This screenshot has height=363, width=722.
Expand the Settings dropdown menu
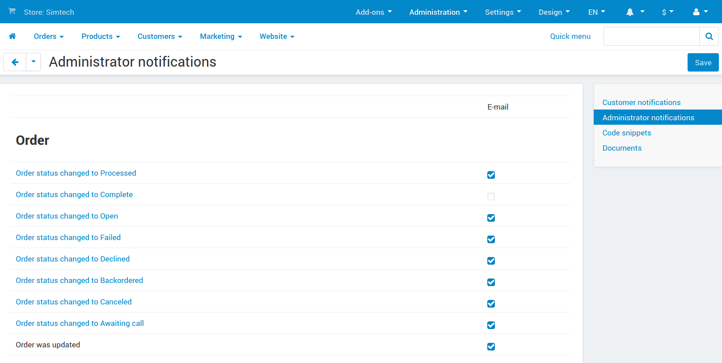pyautogui.click(x=503, y=12)
